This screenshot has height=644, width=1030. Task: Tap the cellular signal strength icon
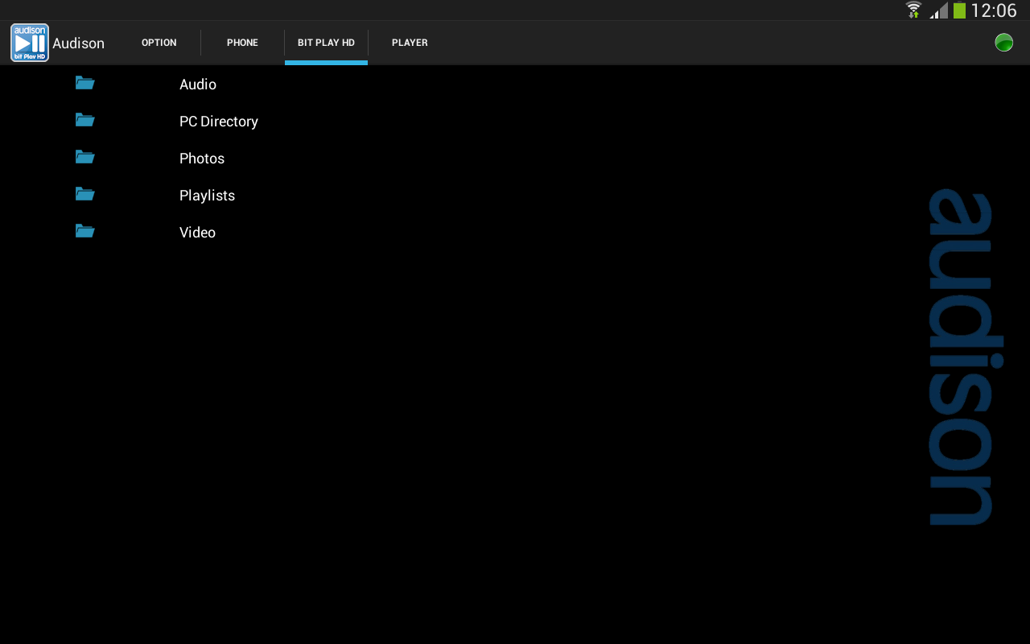click(938, 10)
